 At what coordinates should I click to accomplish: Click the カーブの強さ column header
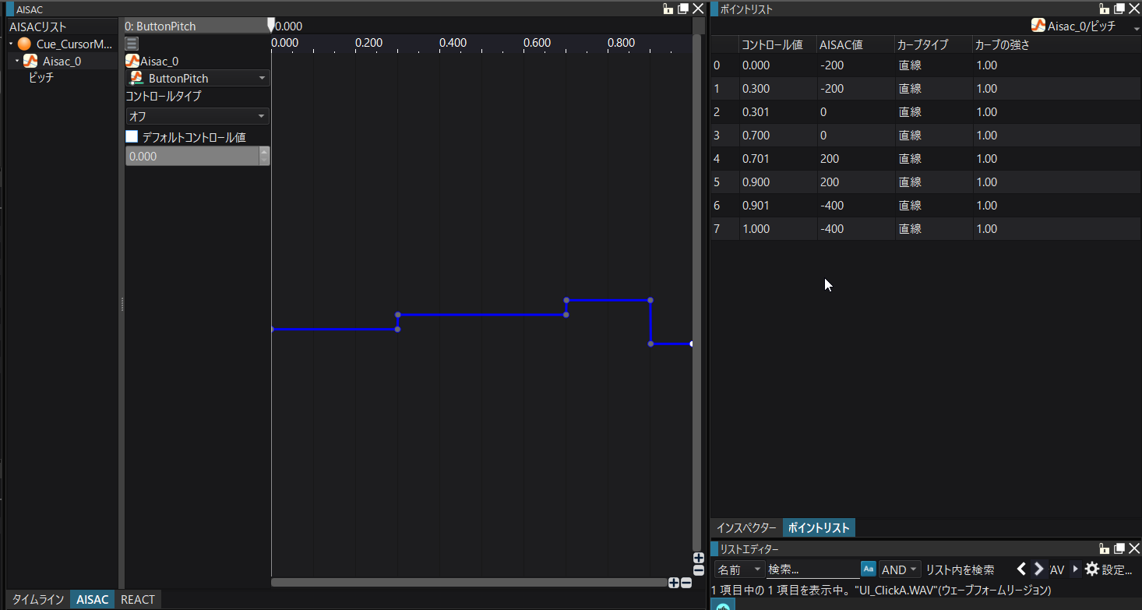click(x=1057, y=44)
